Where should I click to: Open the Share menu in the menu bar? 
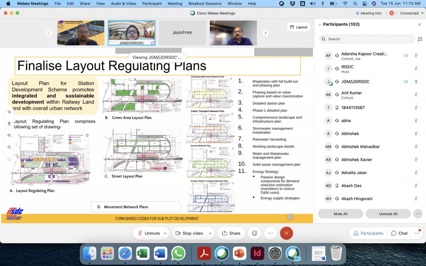coord(85,4)
